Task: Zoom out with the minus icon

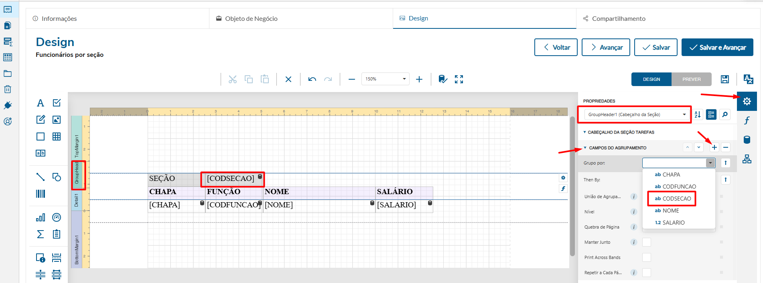Action: point(352,79)
